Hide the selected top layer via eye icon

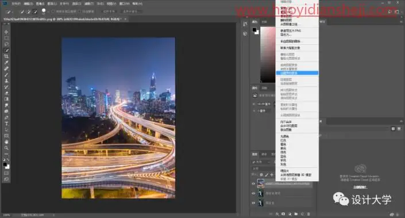253,183
